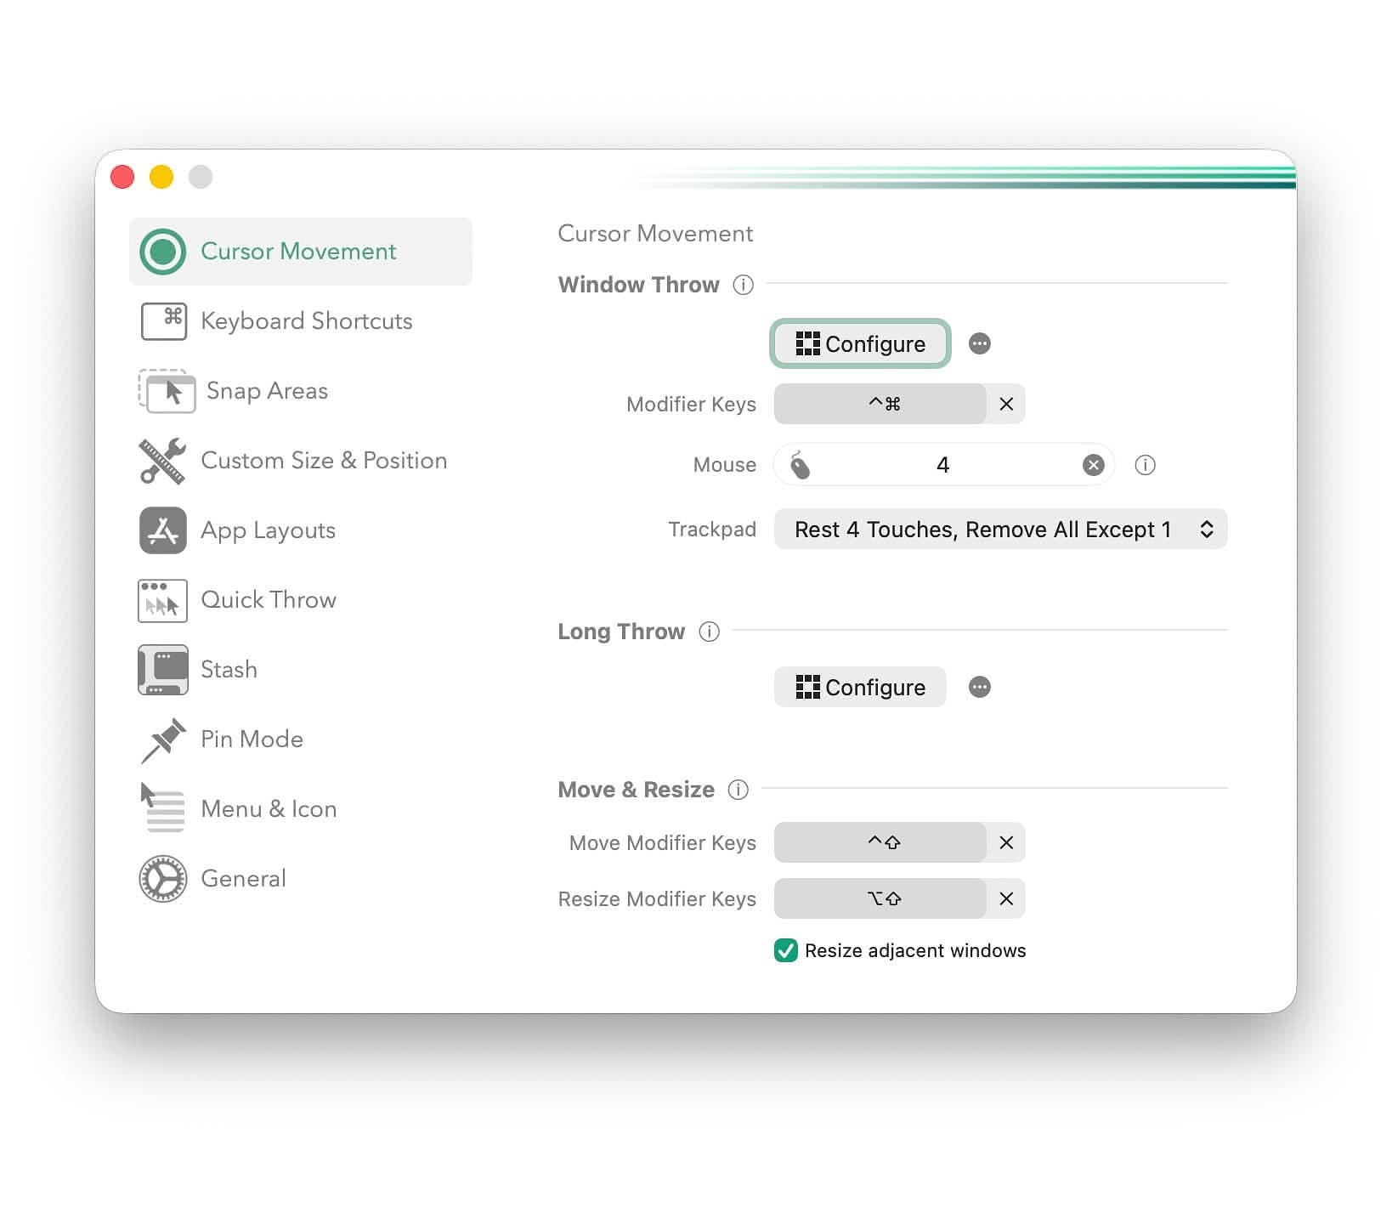
Task: Select the Stash sidebar entry
Action: coord(228,669)
